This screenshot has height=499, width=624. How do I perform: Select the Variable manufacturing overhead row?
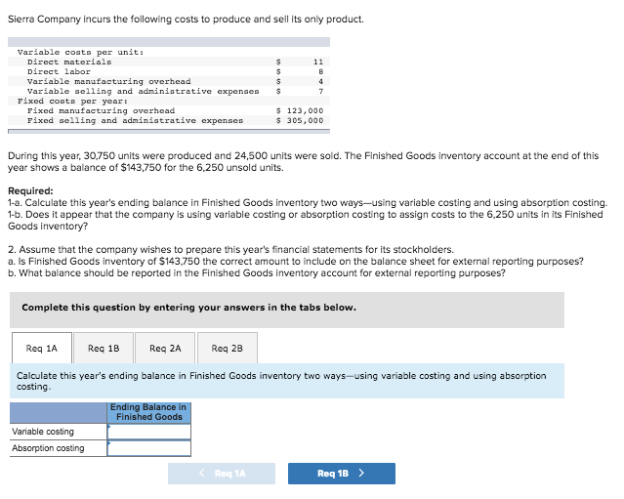pos(169,81)
